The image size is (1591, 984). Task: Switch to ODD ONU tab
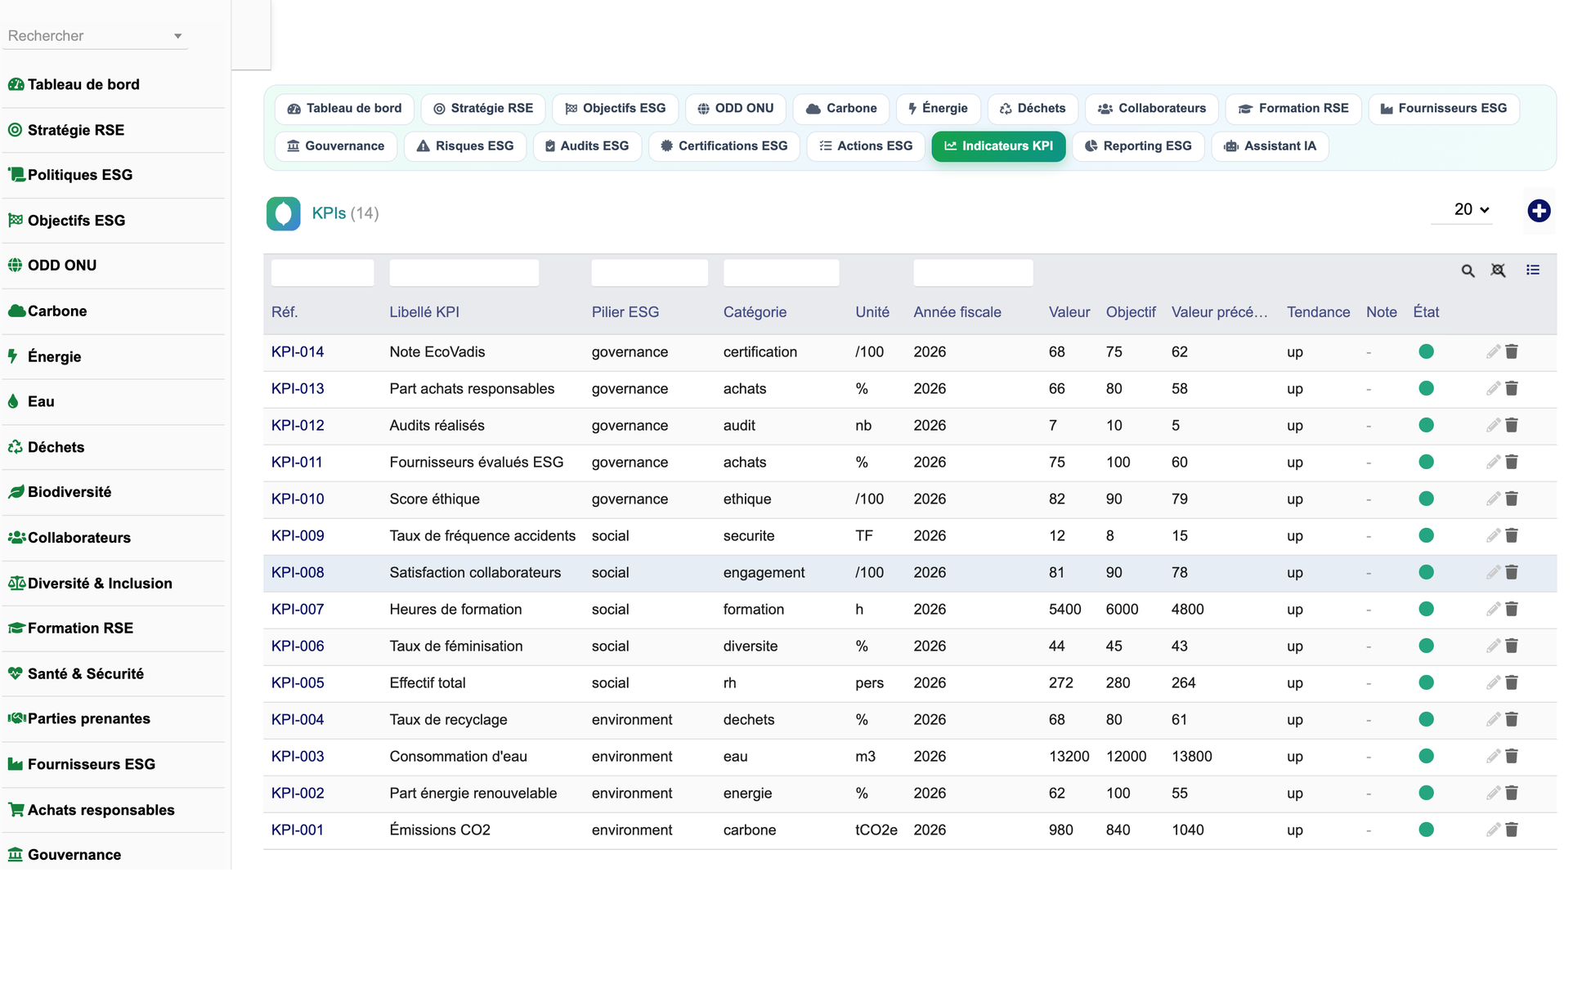(735, 109)
